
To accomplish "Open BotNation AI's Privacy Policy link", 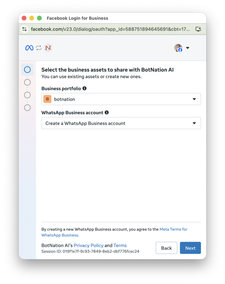I will [x=89, y=245].
